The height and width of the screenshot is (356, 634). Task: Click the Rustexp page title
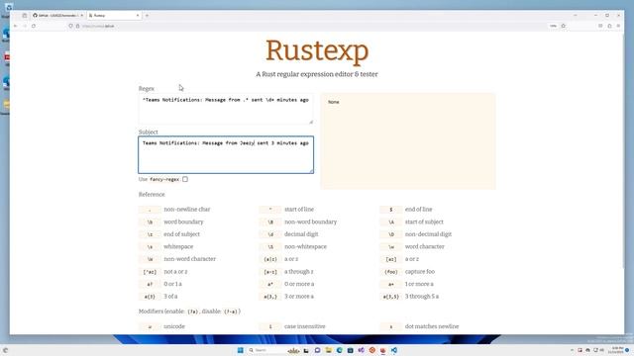[317, 50]
